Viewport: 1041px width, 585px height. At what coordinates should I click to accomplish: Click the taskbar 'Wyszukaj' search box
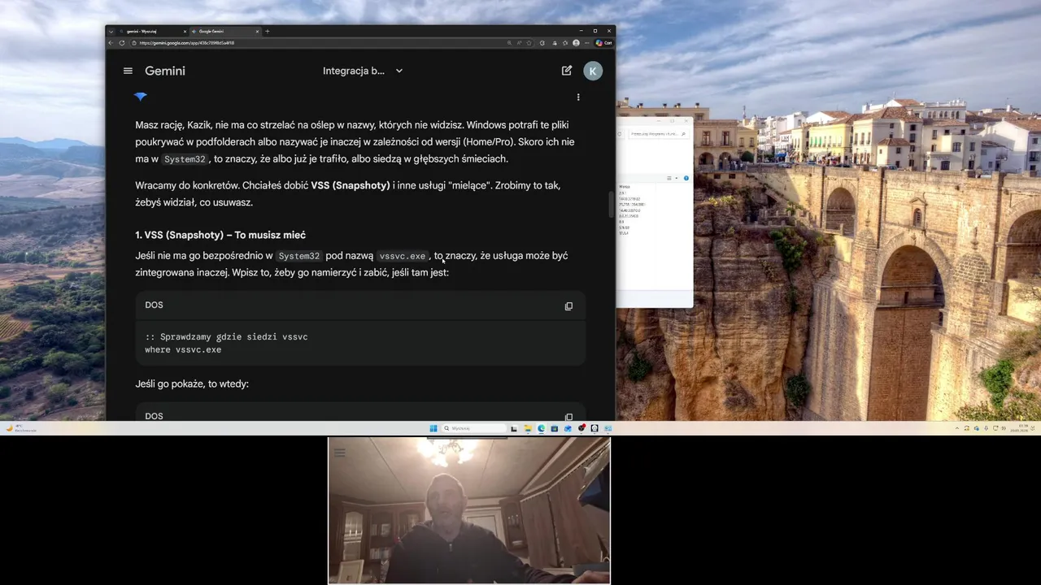474,428
